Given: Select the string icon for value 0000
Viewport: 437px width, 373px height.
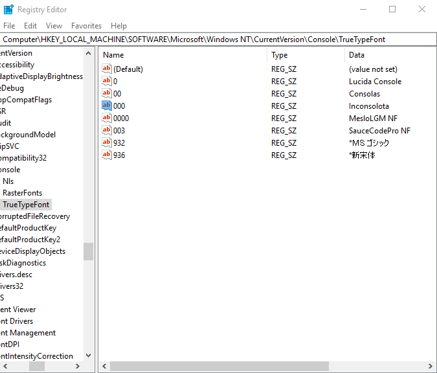Looking at the screenshot, I should pos(106,118).
